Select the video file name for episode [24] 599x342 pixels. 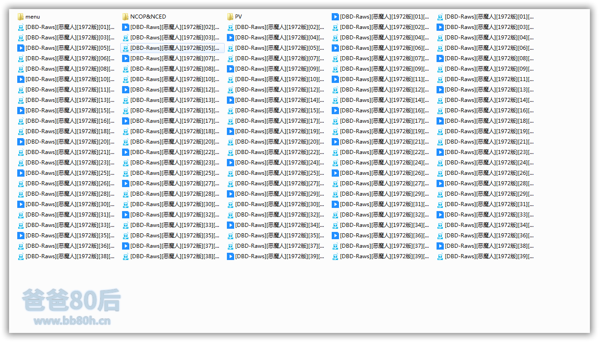tap(280, 163)
